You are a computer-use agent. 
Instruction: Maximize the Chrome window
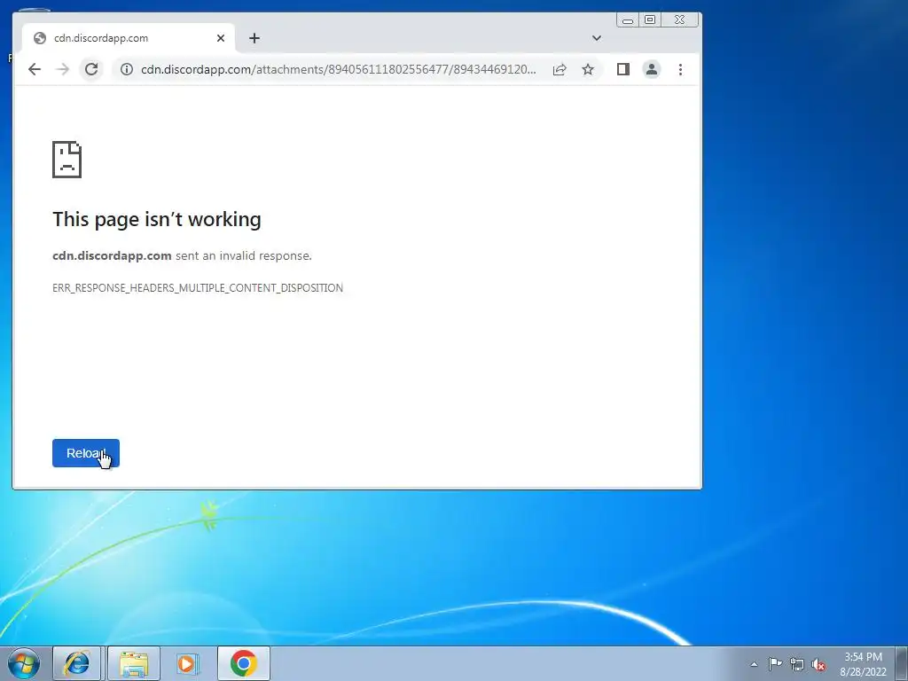click(650, 20)
